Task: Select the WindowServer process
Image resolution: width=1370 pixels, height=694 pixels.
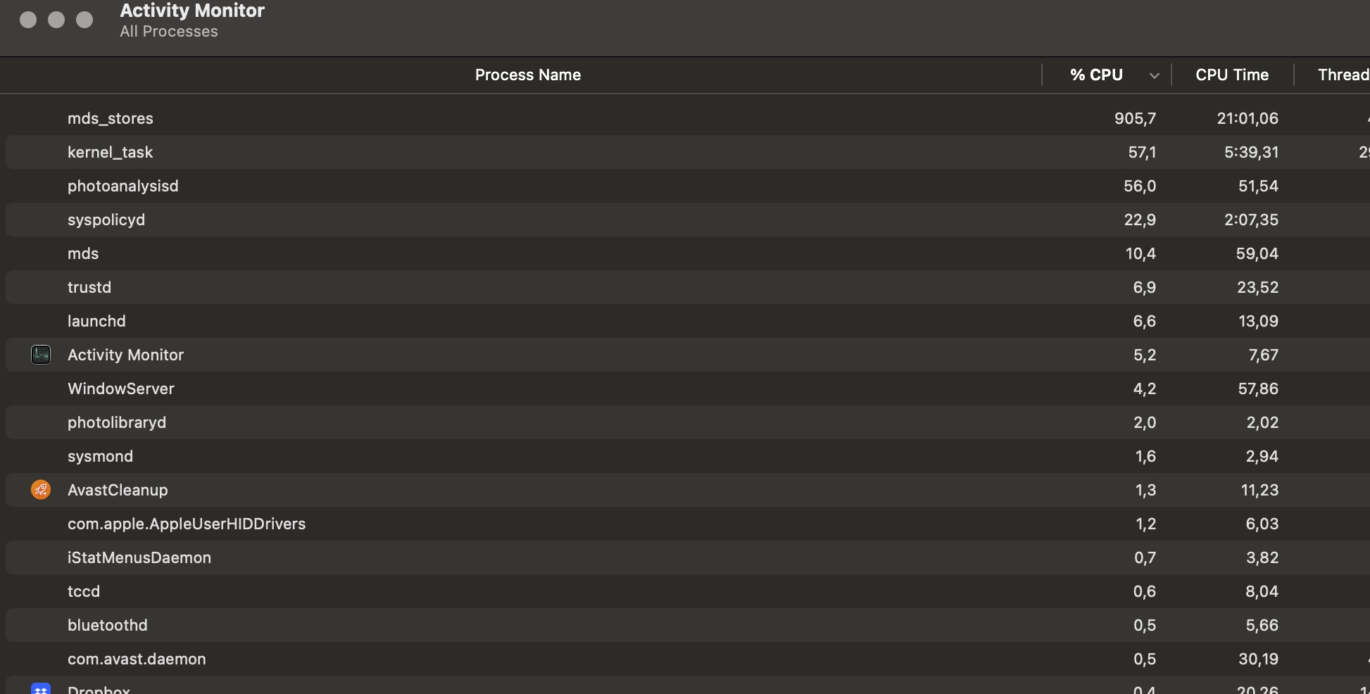Action: pos(121,389)
